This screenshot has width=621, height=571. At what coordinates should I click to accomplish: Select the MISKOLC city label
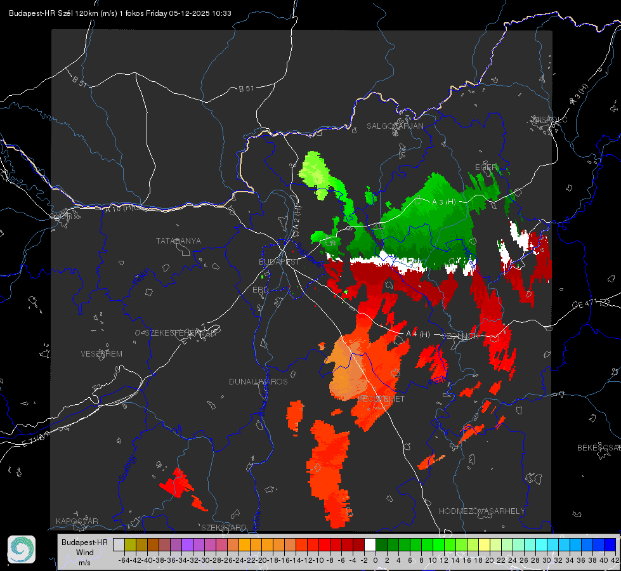click(550, 120)
